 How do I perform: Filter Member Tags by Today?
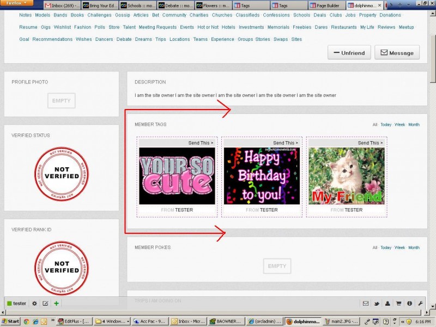point(386,125)
